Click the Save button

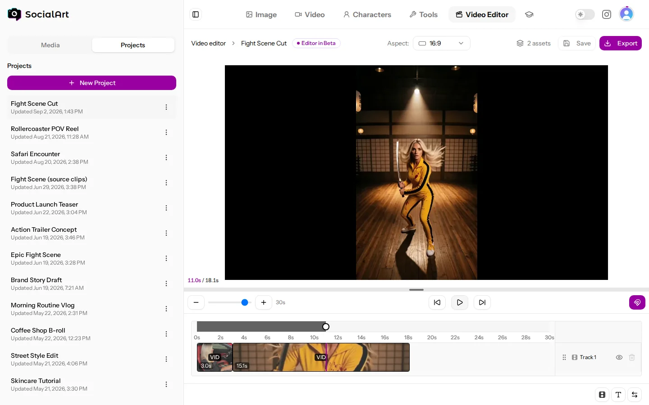577,43
